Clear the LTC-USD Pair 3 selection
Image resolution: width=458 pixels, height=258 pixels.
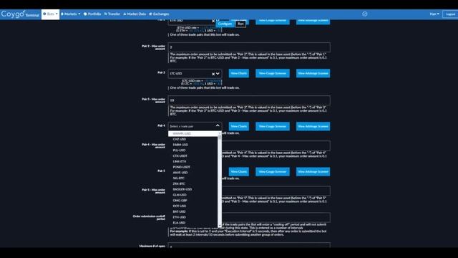click(213, 74)
